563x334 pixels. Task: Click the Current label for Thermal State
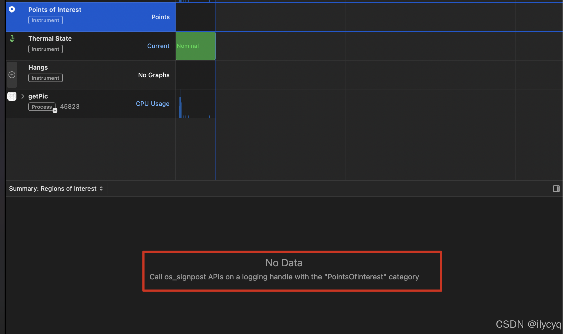pos(158,46)
